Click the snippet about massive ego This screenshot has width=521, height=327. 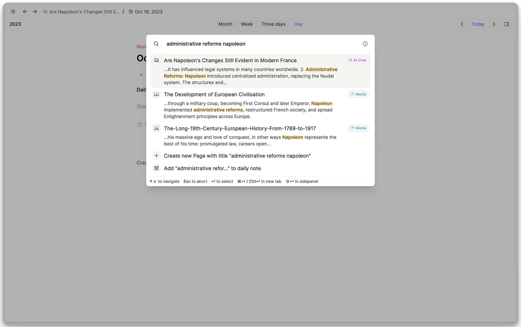250,140
